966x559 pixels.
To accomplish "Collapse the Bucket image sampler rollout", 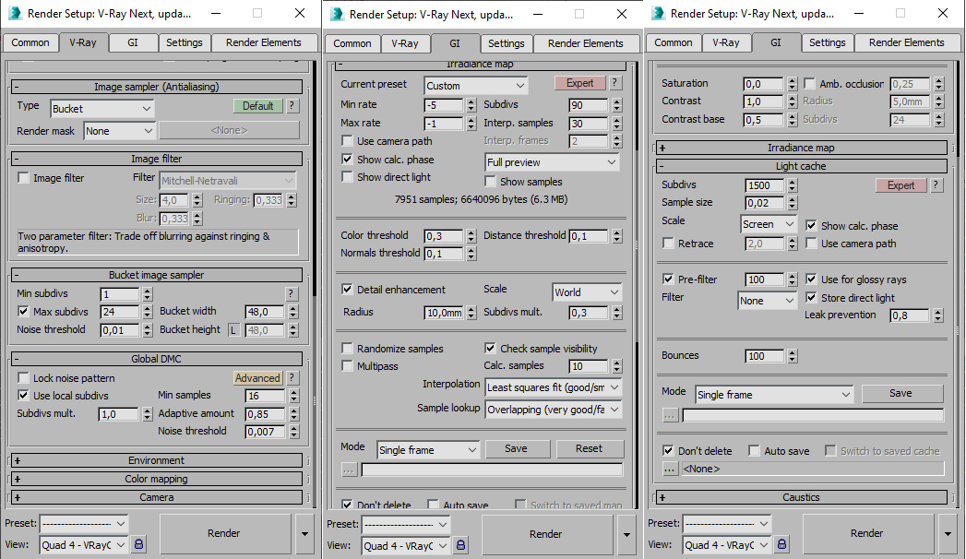I will coord(157,275).
